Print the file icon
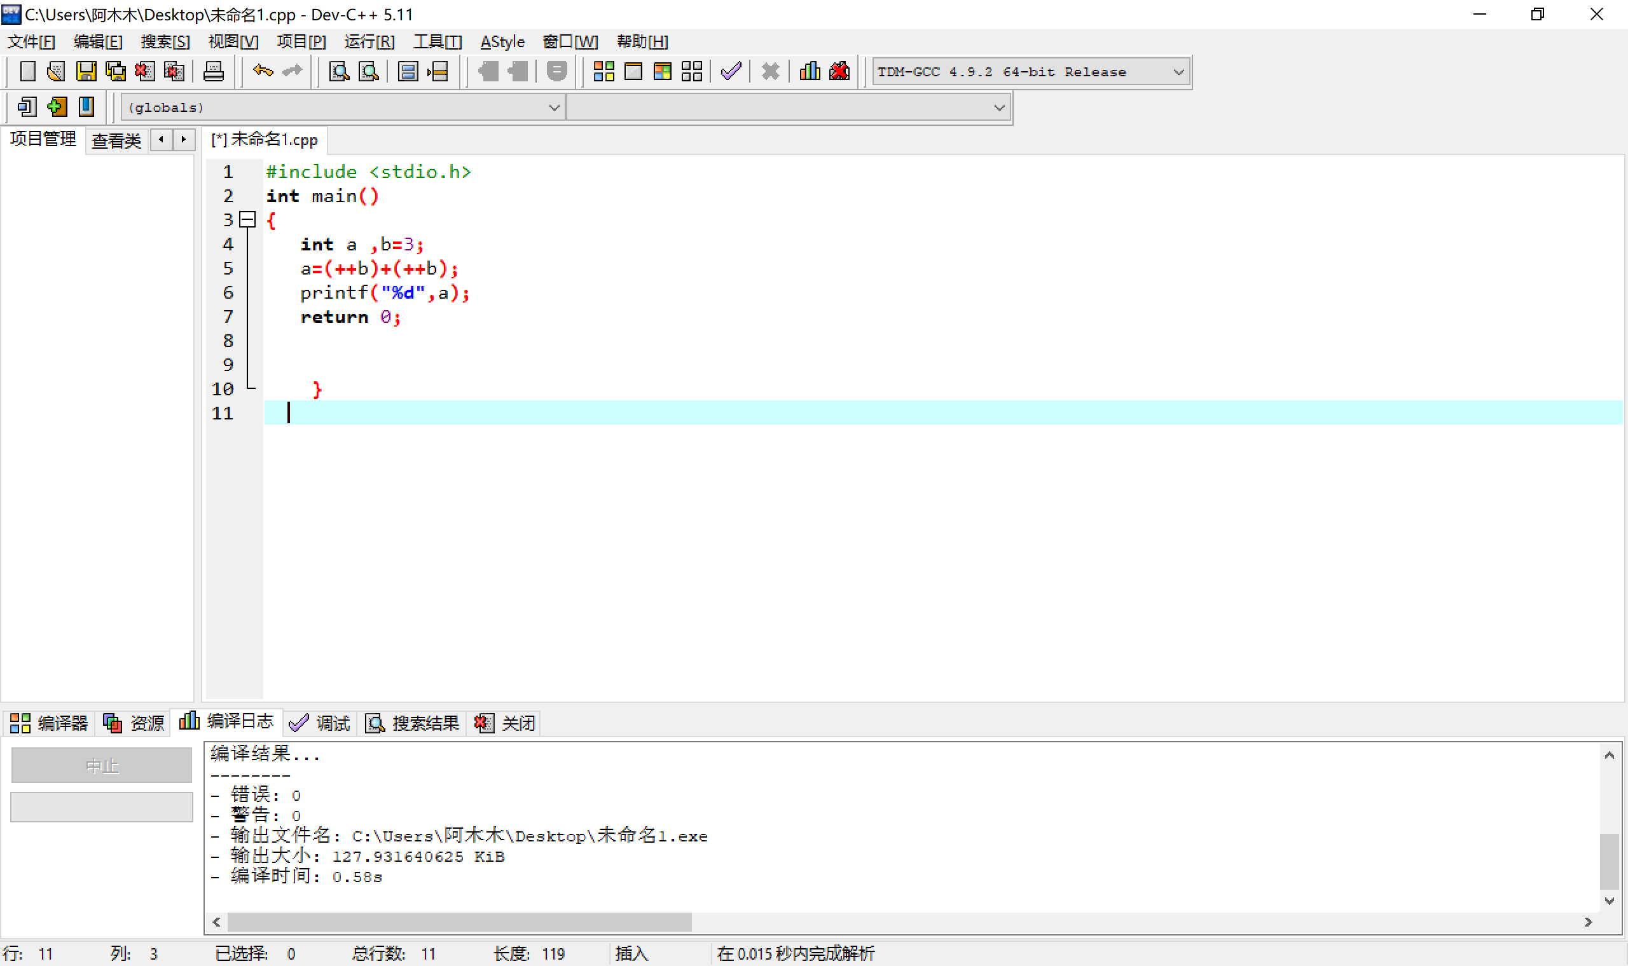The image size is (1628, 966). (x=214, y=71)
